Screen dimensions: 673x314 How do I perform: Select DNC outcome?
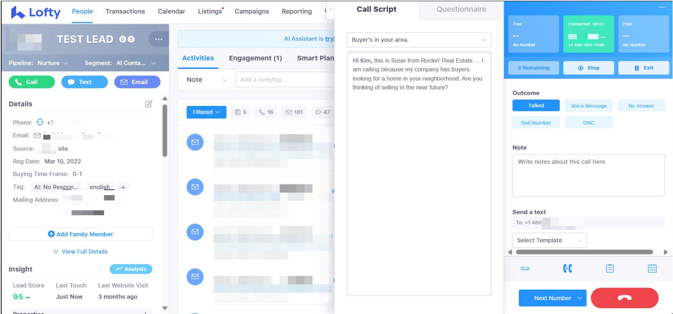pyautogui.click(x=588, y=123)
